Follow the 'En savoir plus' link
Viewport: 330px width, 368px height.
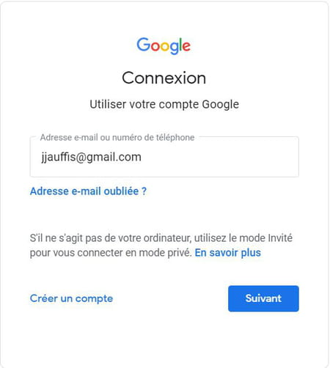(228, 253)
